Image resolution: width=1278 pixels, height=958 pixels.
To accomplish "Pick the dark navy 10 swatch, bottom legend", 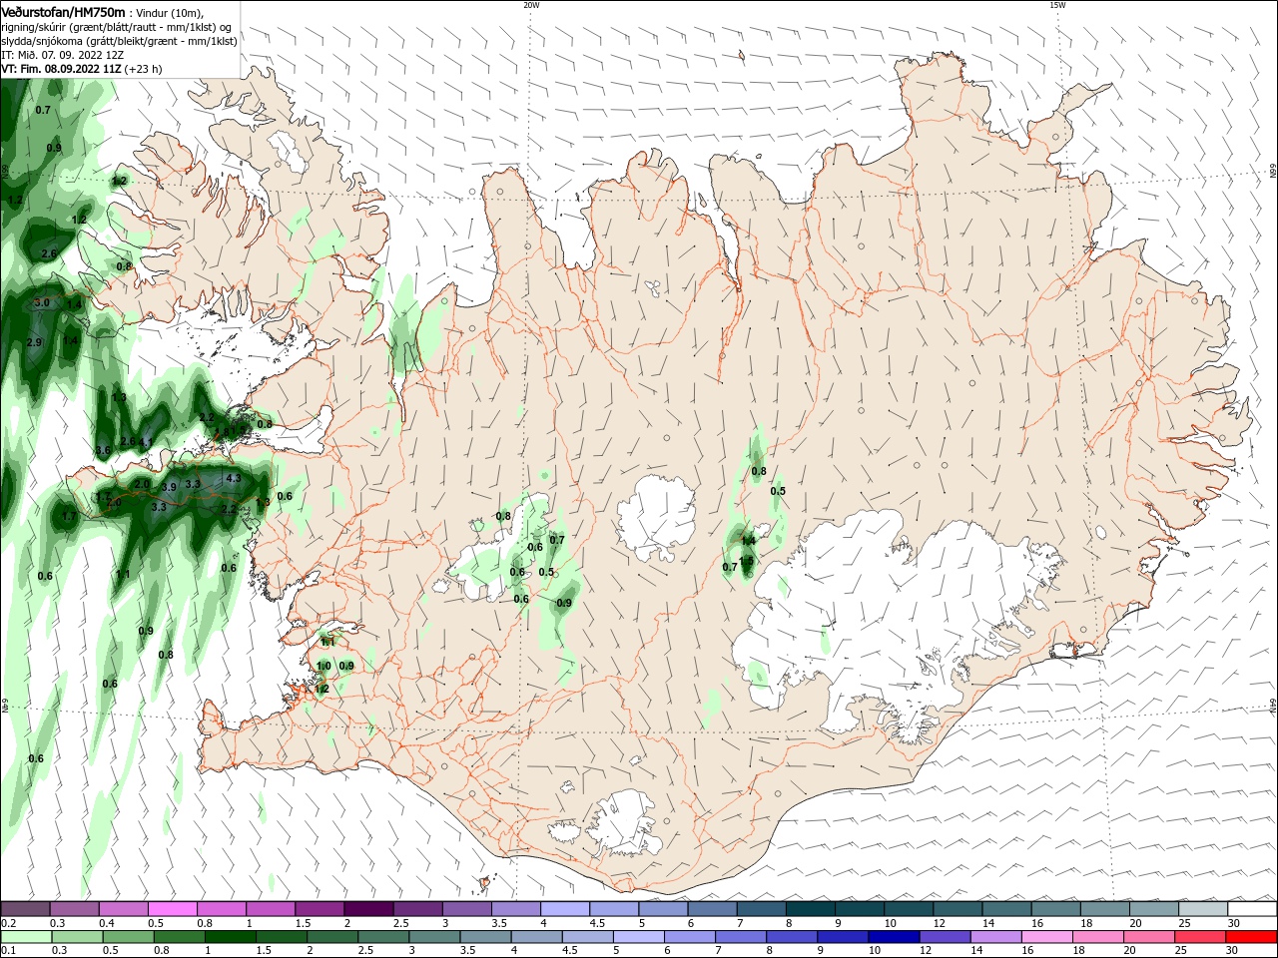I will coord(894,937).
